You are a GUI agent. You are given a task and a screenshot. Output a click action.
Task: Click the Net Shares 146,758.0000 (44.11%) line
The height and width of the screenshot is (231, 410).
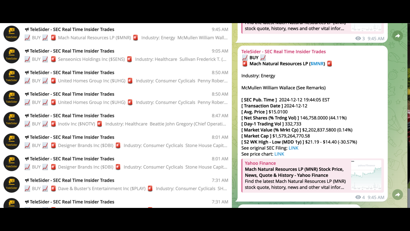[294, 118]
